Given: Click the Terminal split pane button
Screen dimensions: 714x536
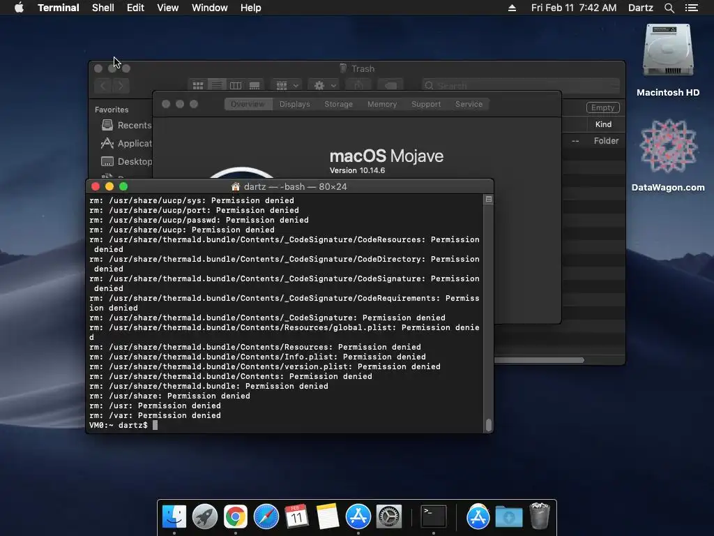Looking at the screenshot, I should click(488, 199).
